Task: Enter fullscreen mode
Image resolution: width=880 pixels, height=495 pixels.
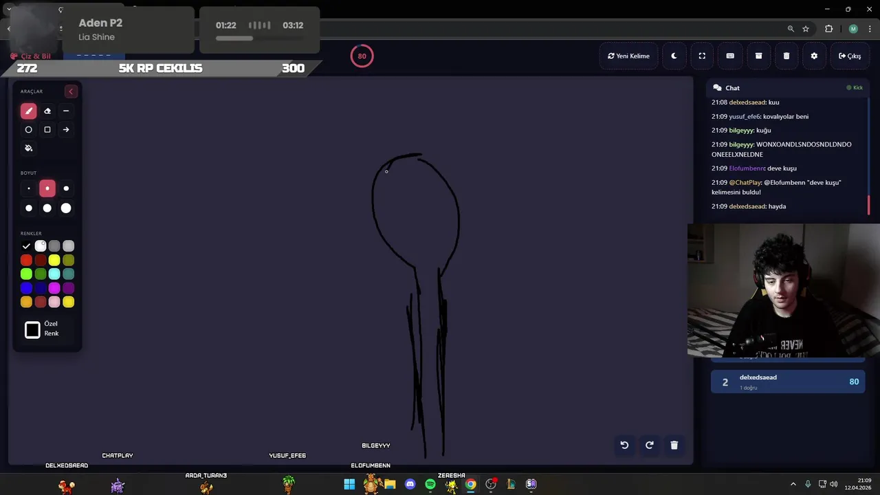Action: [702, 56]
